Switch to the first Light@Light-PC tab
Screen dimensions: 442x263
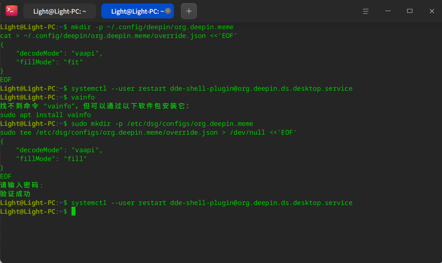pyautogui.click(x=60, y=11)
